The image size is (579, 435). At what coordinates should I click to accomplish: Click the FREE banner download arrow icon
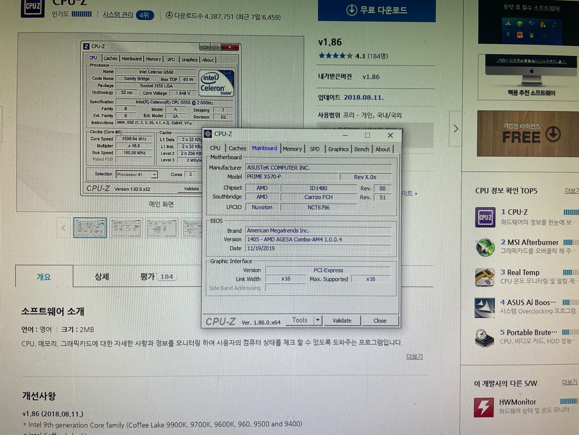point(553,134)
